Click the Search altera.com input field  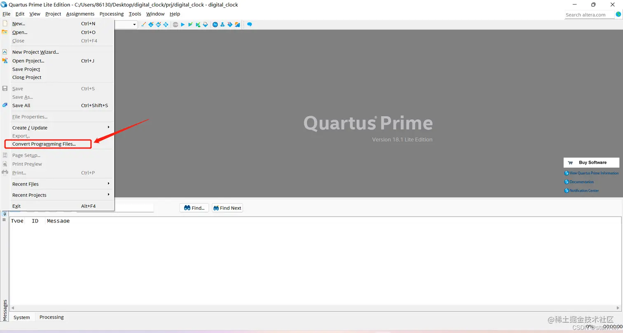[589, 15]
